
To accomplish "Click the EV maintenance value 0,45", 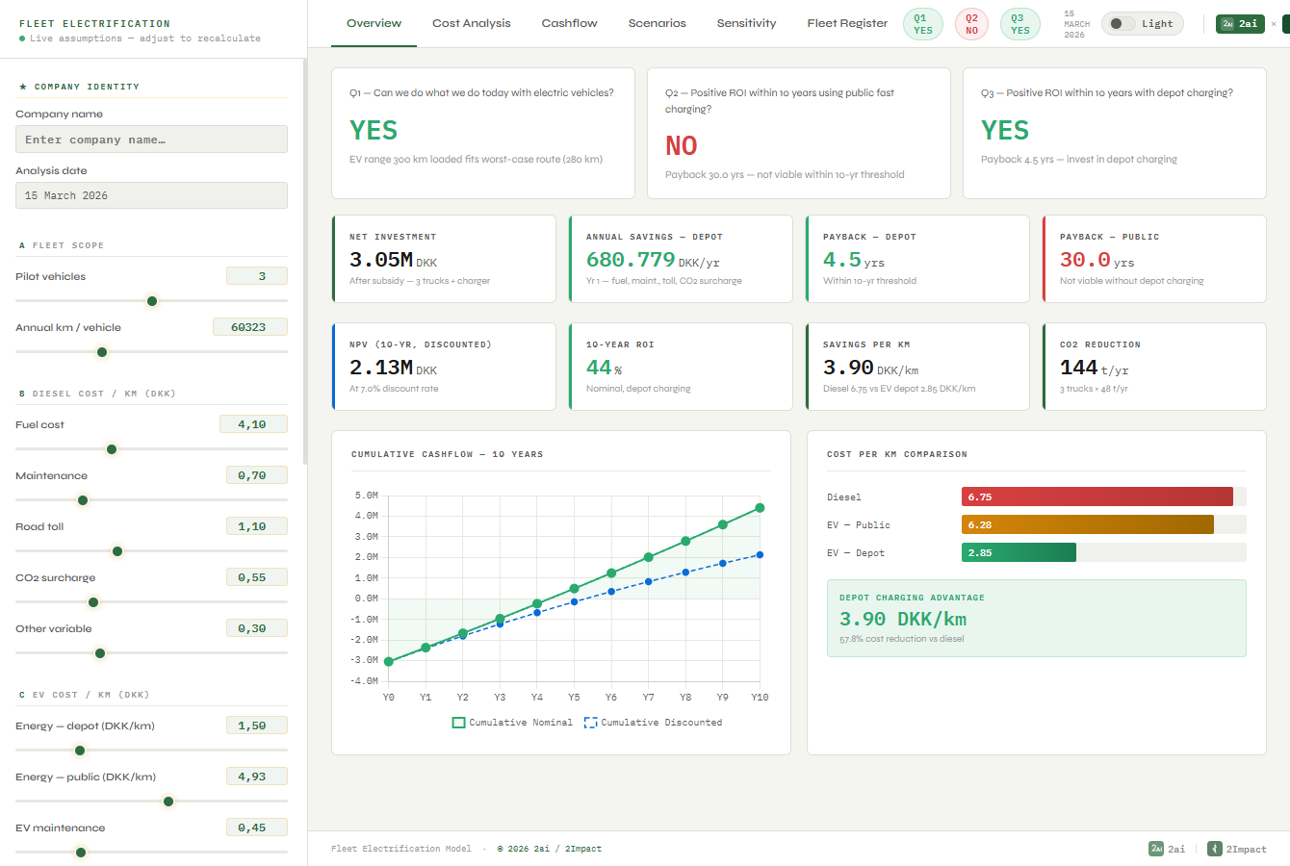I will point(256,828).
